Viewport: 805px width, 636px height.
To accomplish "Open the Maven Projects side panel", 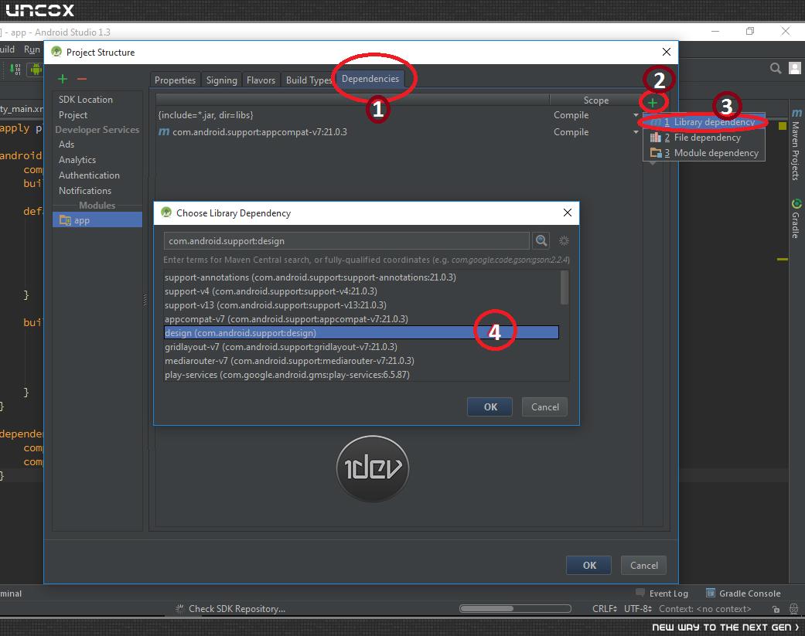I will (796, 145).
